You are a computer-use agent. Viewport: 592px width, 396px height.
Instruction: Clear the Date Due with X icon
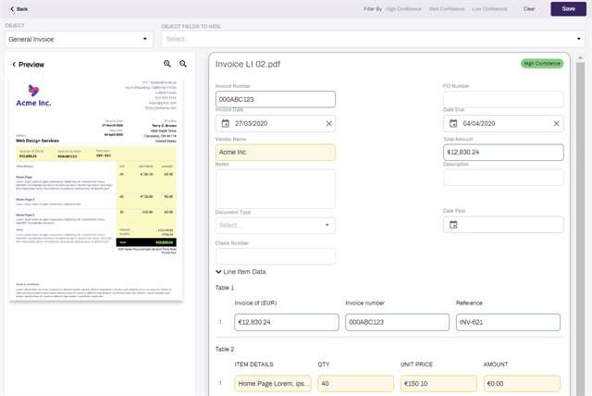[557, 123]
